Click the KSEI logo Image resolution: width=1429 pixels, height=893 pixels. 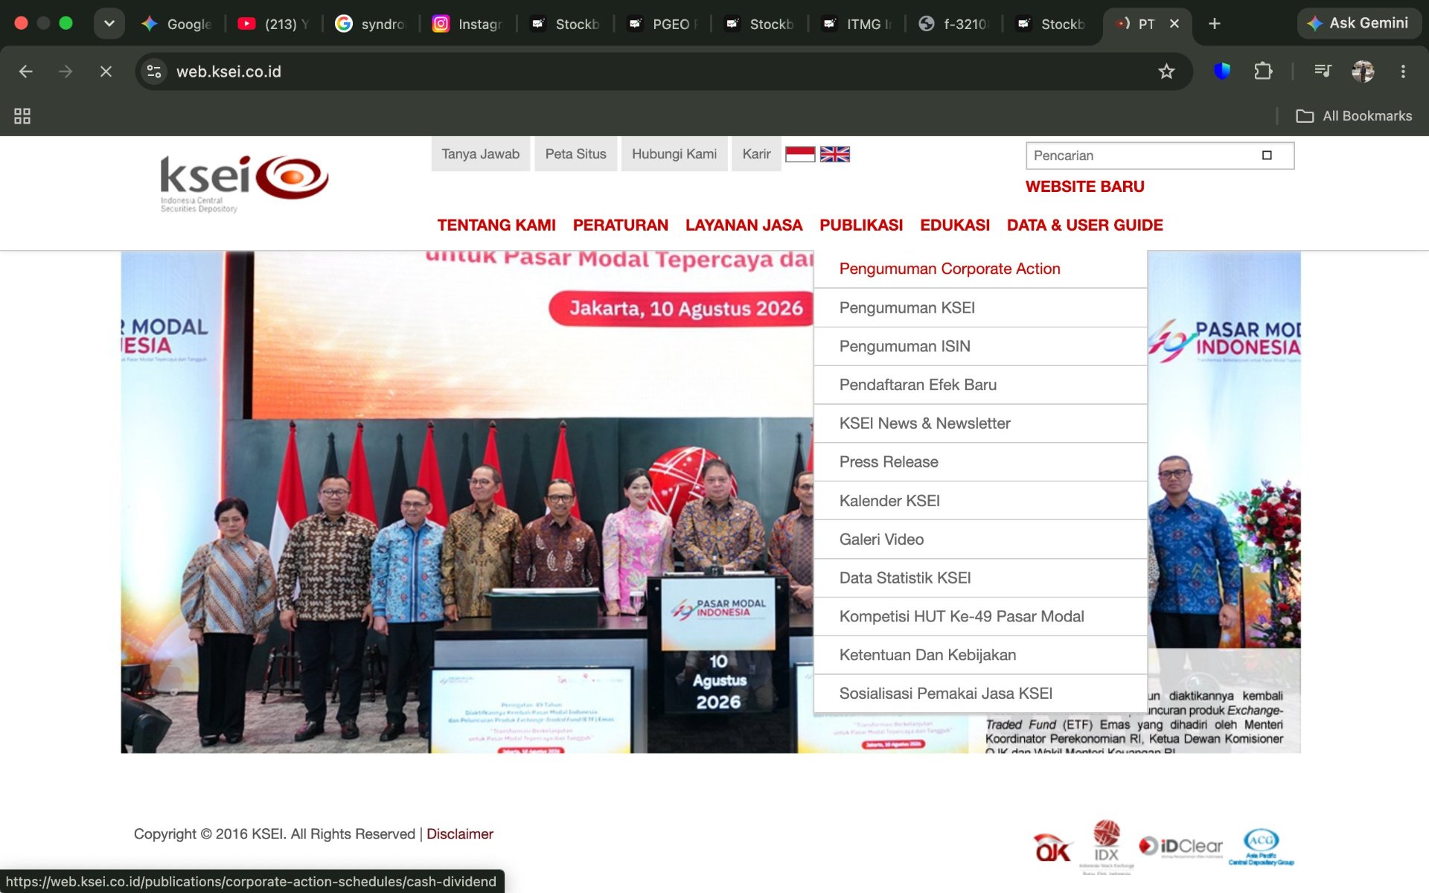point(244,183)
